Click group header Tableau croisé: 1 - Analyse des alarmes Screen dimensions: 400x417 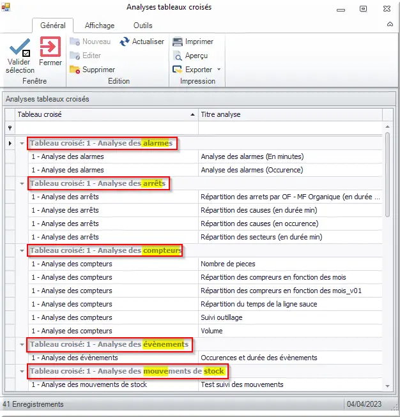[x=102, y=143]
